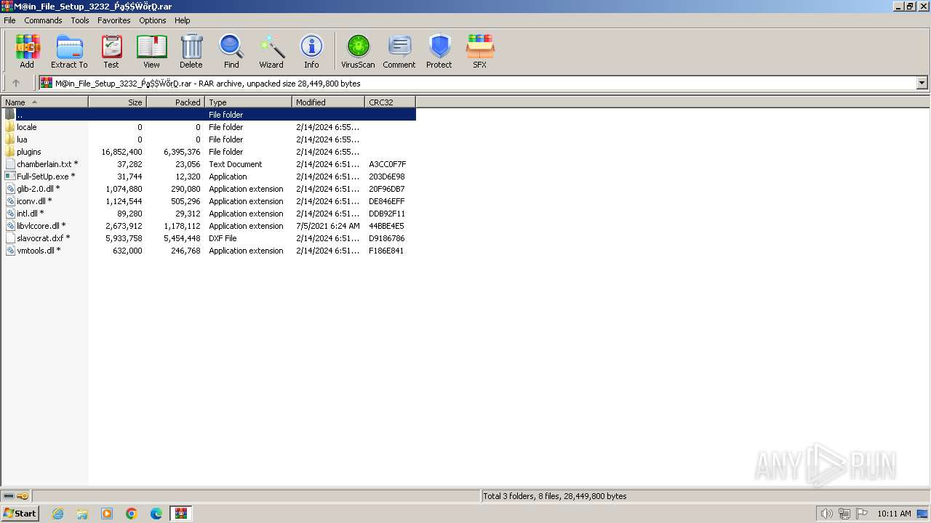Open the Favorites menu
The width and height of the screenshot is (931, 523).
(114, 20)
